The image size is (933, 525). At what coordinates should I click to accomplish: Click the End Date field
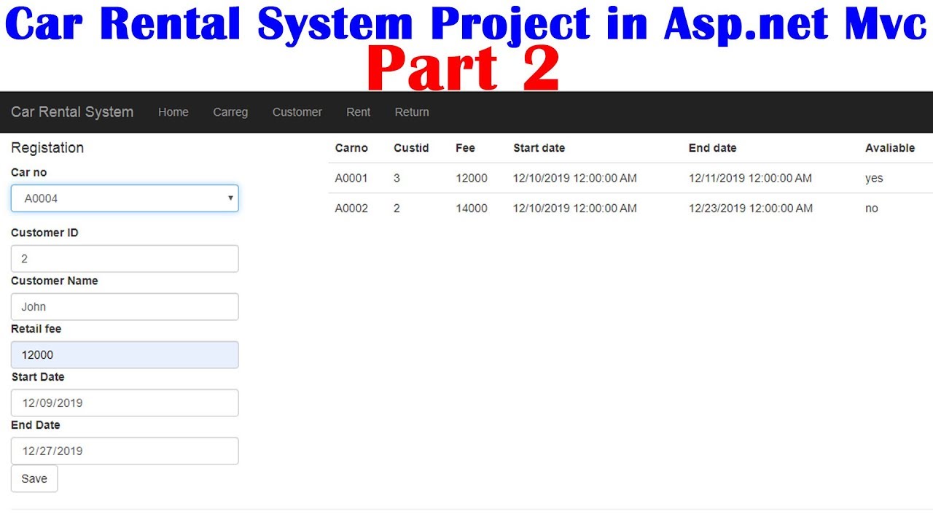coord(125,451)
